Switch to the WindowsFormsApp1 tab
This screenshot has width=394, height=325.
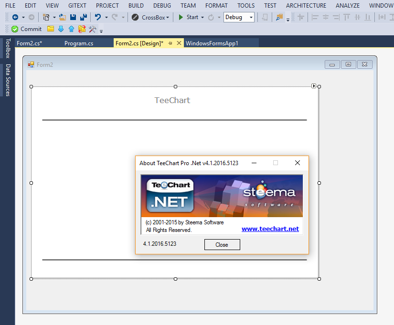212,43
